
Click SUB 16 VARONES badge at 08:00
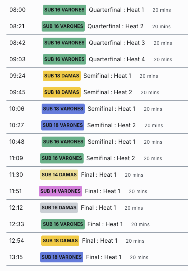coord(65,10)
